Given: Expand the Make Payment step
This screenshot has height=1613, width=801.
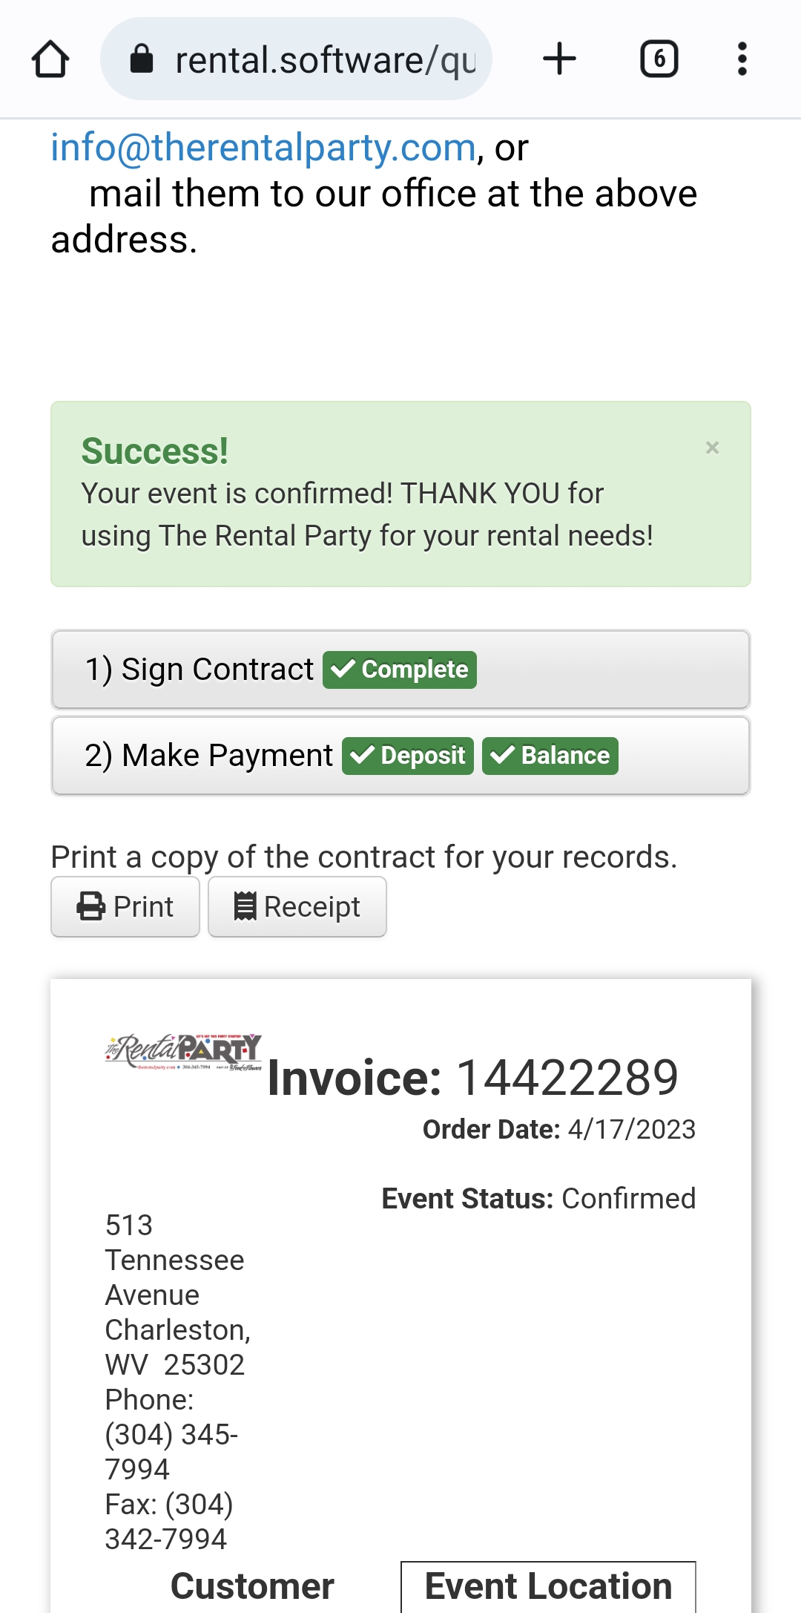Looking at the screenshot, I should point(208,756).
